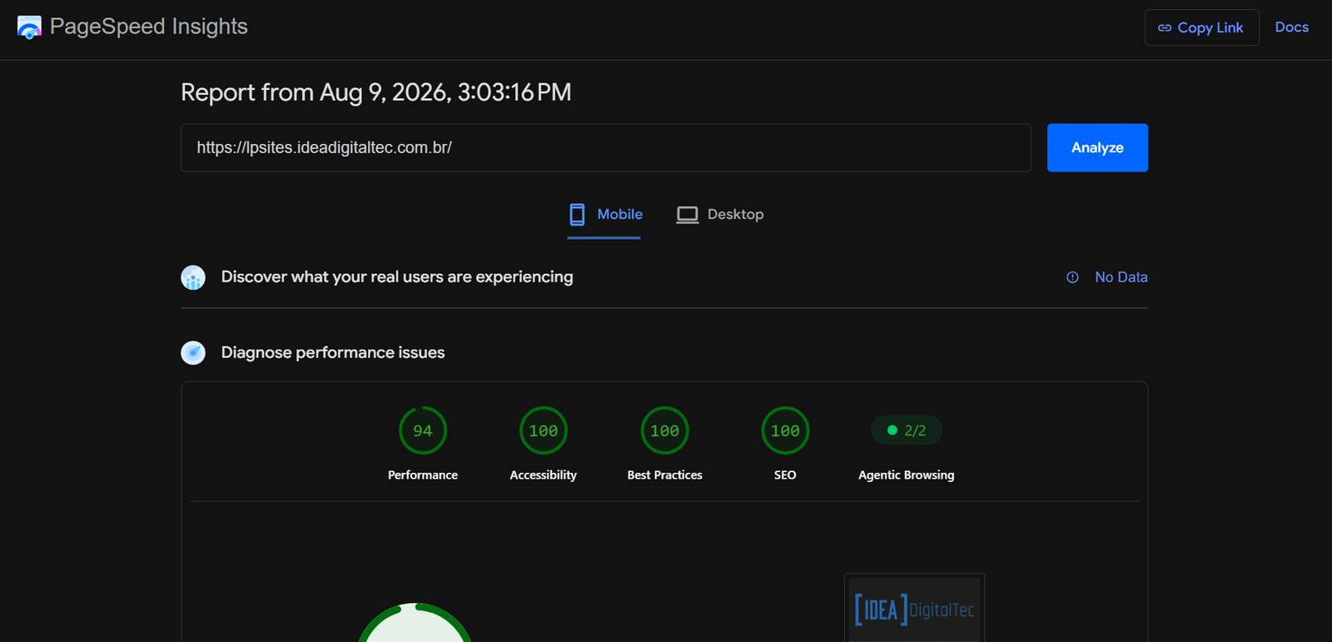Click the Analyze button
The height and width of the screenshot is (642, 1332).
click(1097, 147)
